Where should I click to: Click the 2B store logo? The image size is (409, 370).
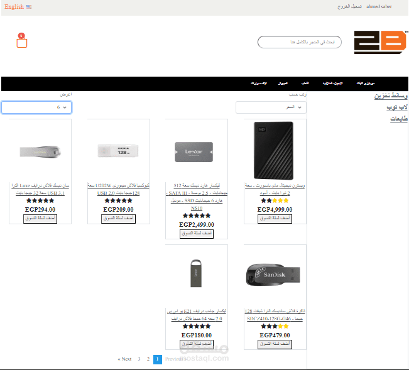[x=381, y=42]
